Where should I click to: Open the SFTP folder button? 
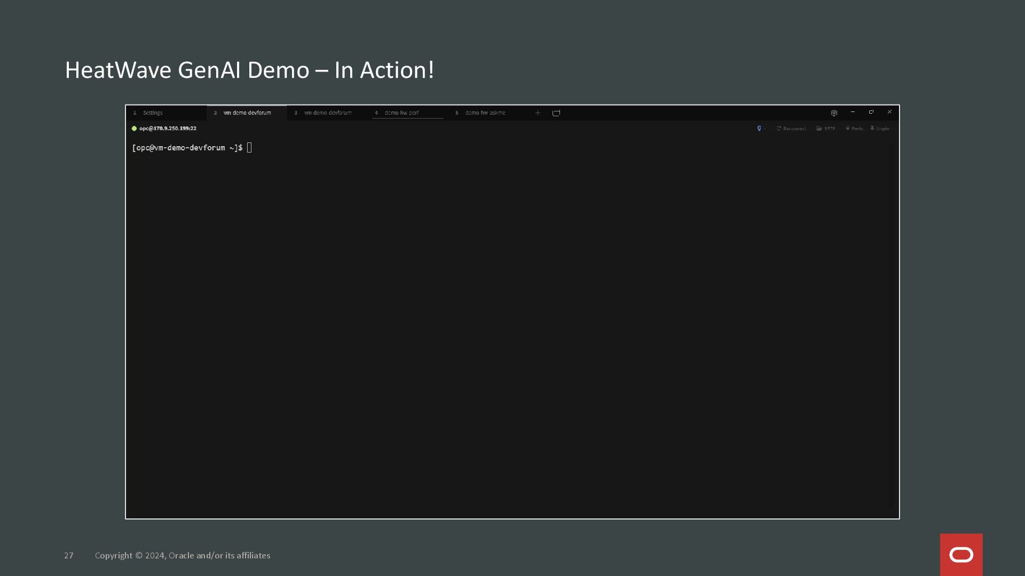[x=825, y=129]
